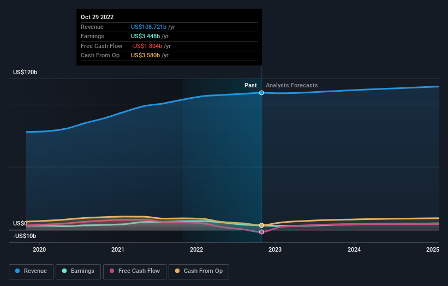
Task: Select the 2020 x-axis label
Action: (x=39, y=249)
